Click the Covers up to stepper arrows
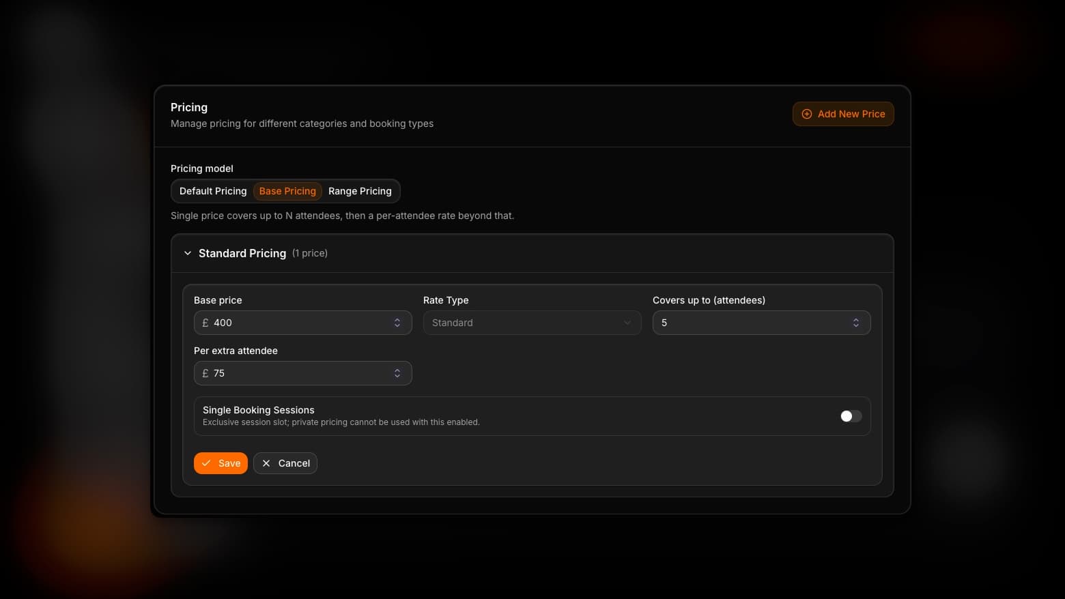1065x599 pixels. coord(856,323)
